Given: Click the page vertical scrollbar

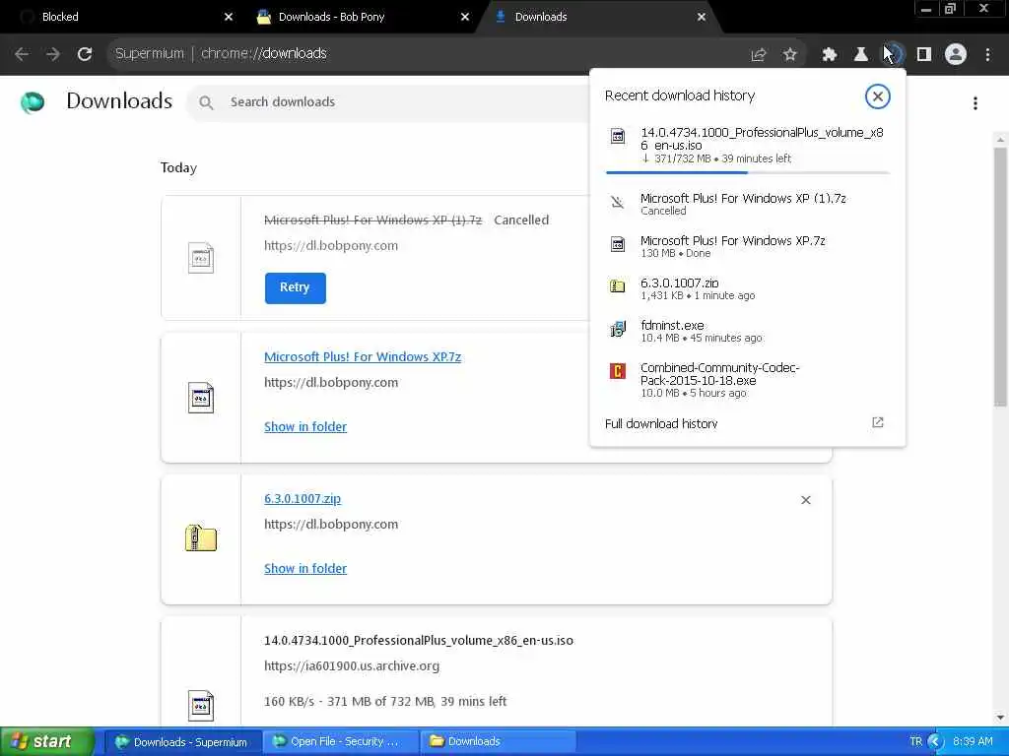Looking at the screenshot, I should click(x=1000, y=277).
